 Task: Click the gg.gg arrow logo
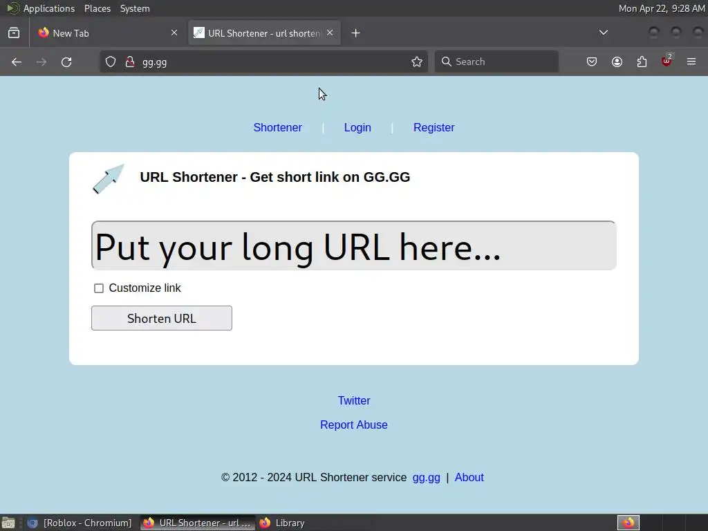click(x=109, y=179)
